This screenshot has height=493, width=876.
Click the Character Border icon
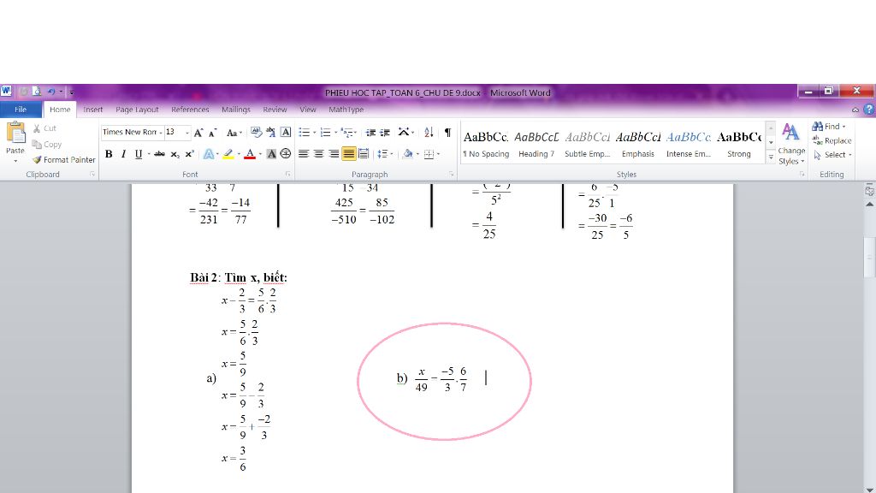pyautogui.click(x=286, y=133)
